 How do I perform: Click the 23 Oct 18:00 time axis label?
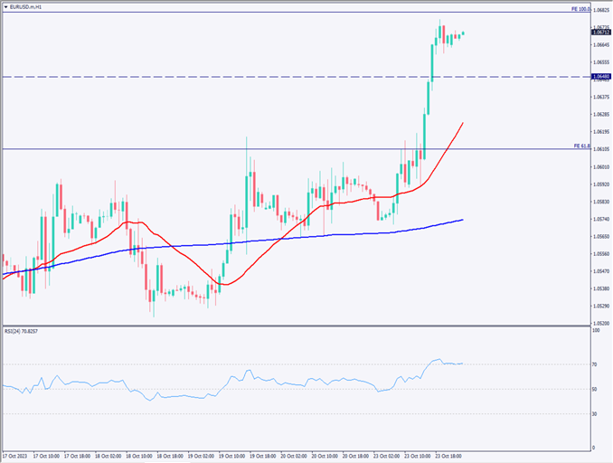coord(448,455)
